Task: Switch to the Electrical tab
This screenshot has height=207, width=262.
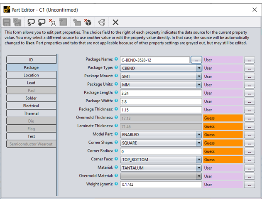Action: 31,106
